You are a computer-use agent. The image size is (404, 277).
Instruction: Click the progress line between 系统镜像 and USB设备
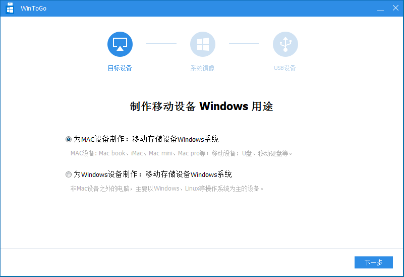(244, 44)
